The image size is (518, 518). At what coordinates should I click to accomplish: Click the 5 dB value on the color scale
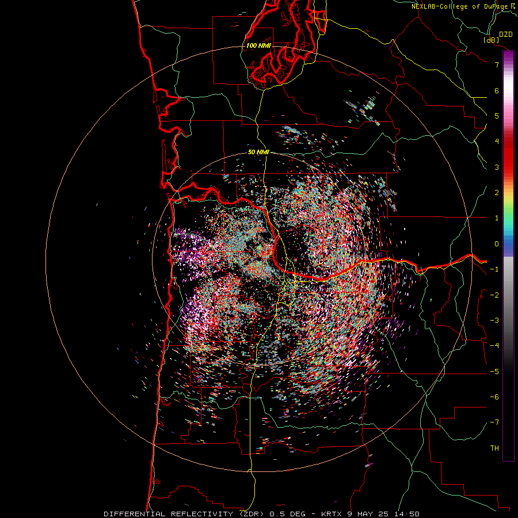click(x=497, y=116)
